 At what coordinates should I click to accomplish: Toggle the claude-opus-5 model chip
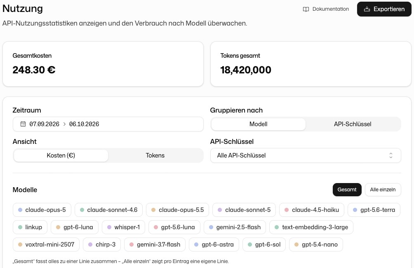pos(42,210)
